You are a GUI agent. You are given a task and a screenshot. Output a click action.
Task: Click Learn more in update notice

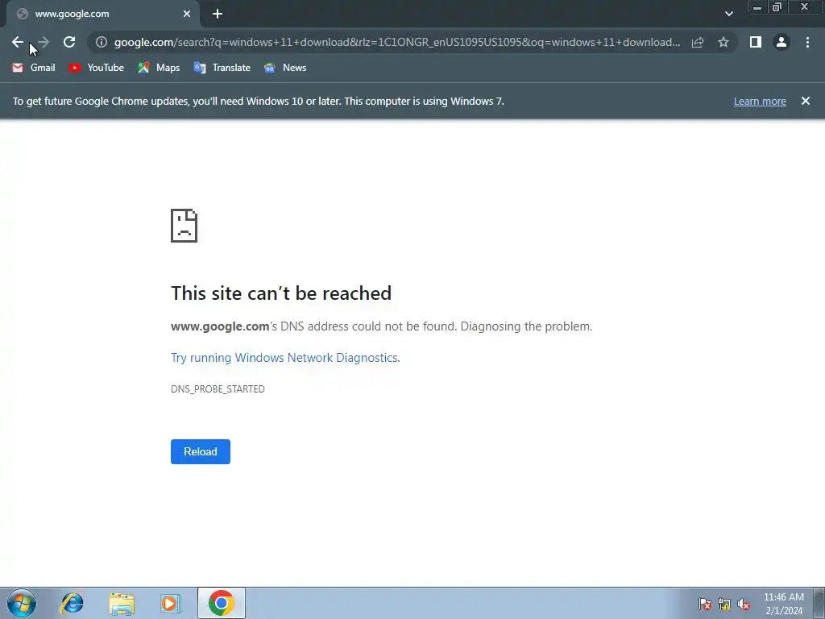(x=760, y=102)
